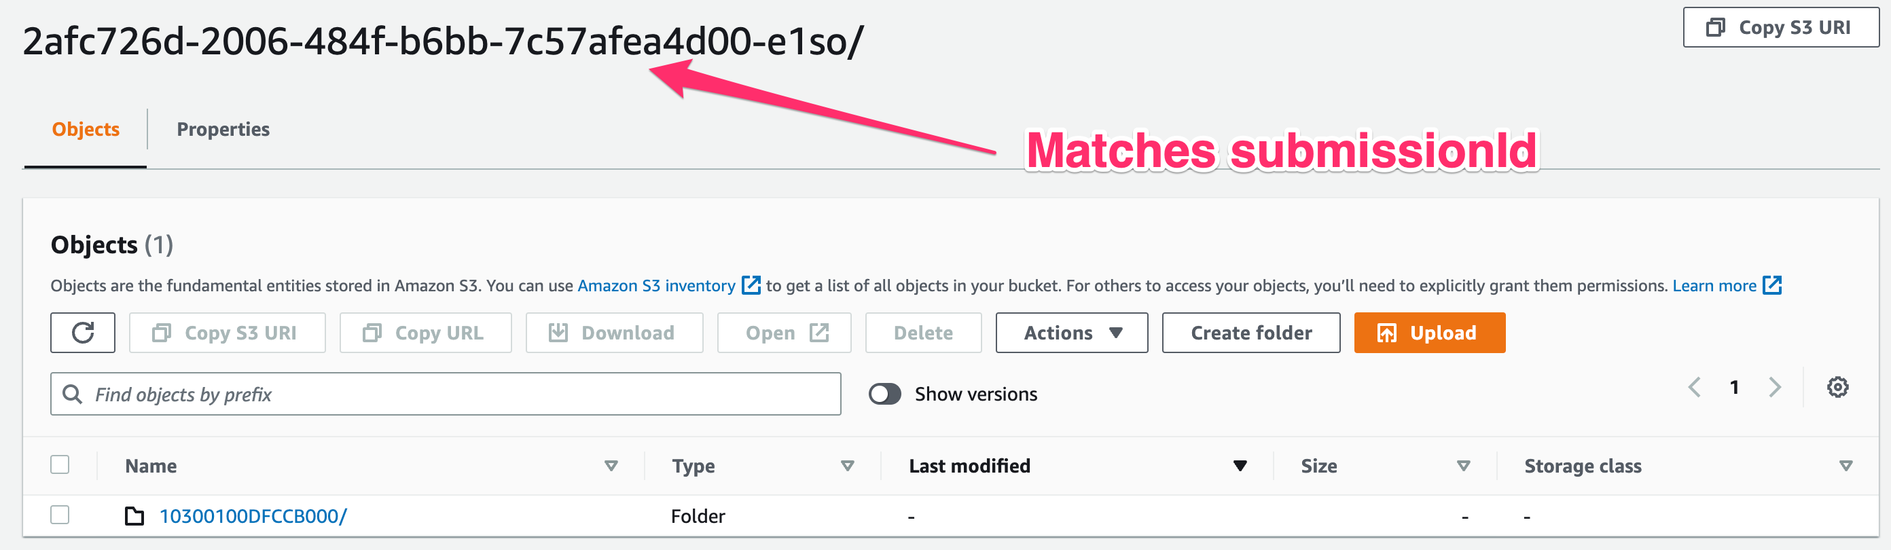
Task: Toggle the Show versions switch
Action: [884, 395]
